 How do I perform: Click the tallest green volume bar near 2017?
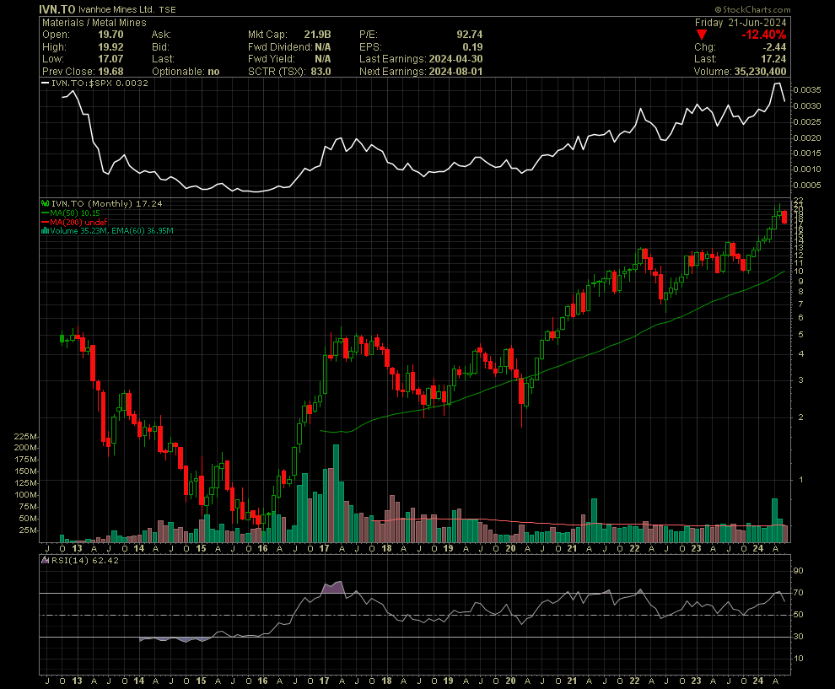click(336, 493)
